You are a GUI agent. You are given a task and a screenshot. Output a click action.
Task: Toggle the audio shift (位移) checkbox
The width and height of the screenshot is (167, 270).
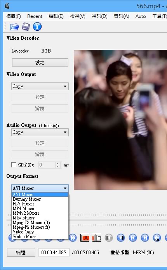[14, 165]
